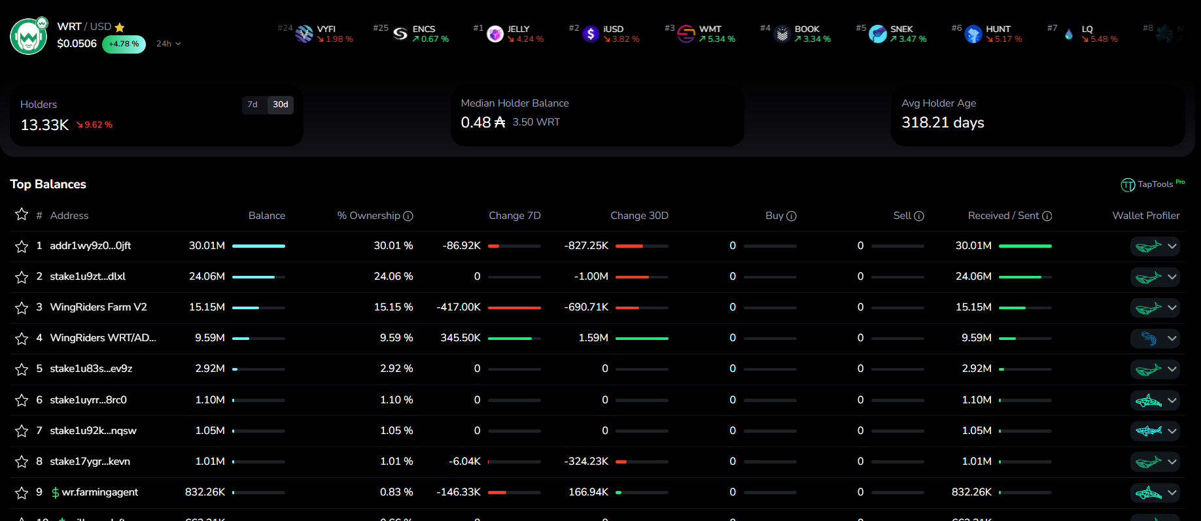This screenshot has width=1201, height=521.
Task: Switch holders chart to 7d
Action: click(x=252, y=105)
